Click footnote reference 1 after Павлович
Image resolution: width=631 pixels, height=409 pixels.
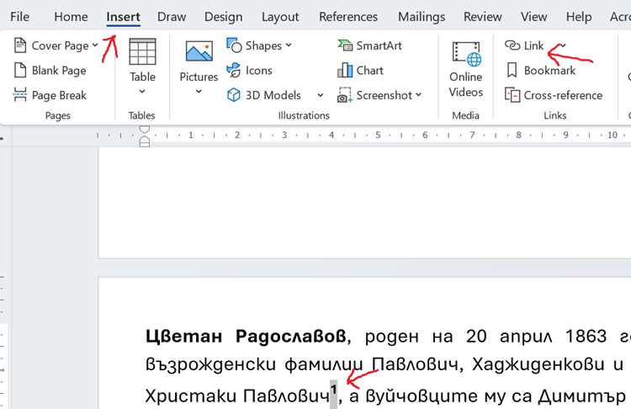coord(334,390)
